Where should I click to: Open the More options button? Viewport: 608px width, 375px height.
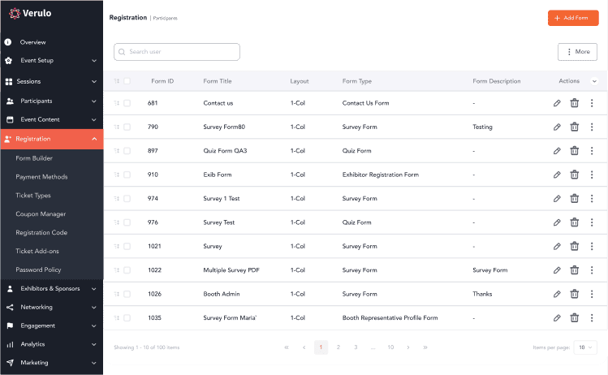(577, 52)
